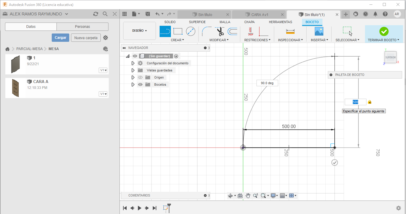Activate the Trim scissors tool
The width and height of the screenshot is (406, 214).
click(220, 31)
